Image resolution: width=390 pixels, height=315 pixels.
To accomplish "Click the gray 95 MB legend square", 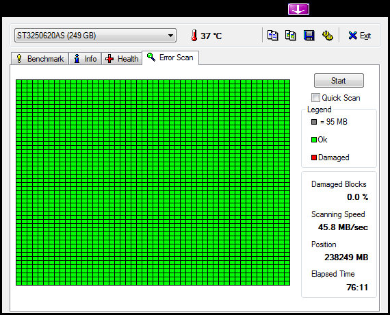I will pos(314,122).
